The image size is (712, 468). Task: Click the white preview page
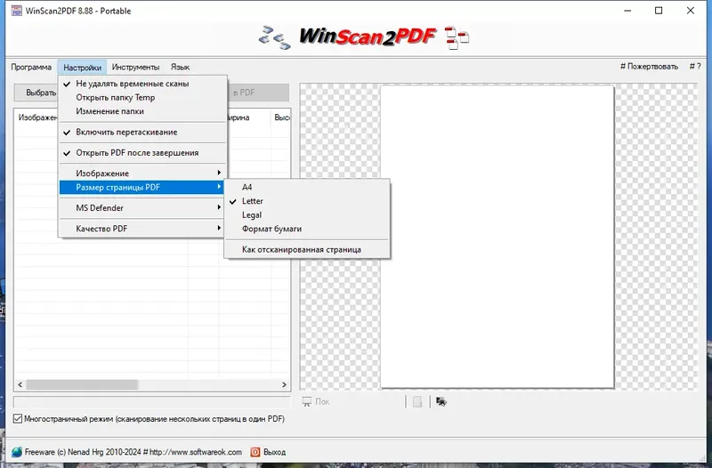coord(498,237)
